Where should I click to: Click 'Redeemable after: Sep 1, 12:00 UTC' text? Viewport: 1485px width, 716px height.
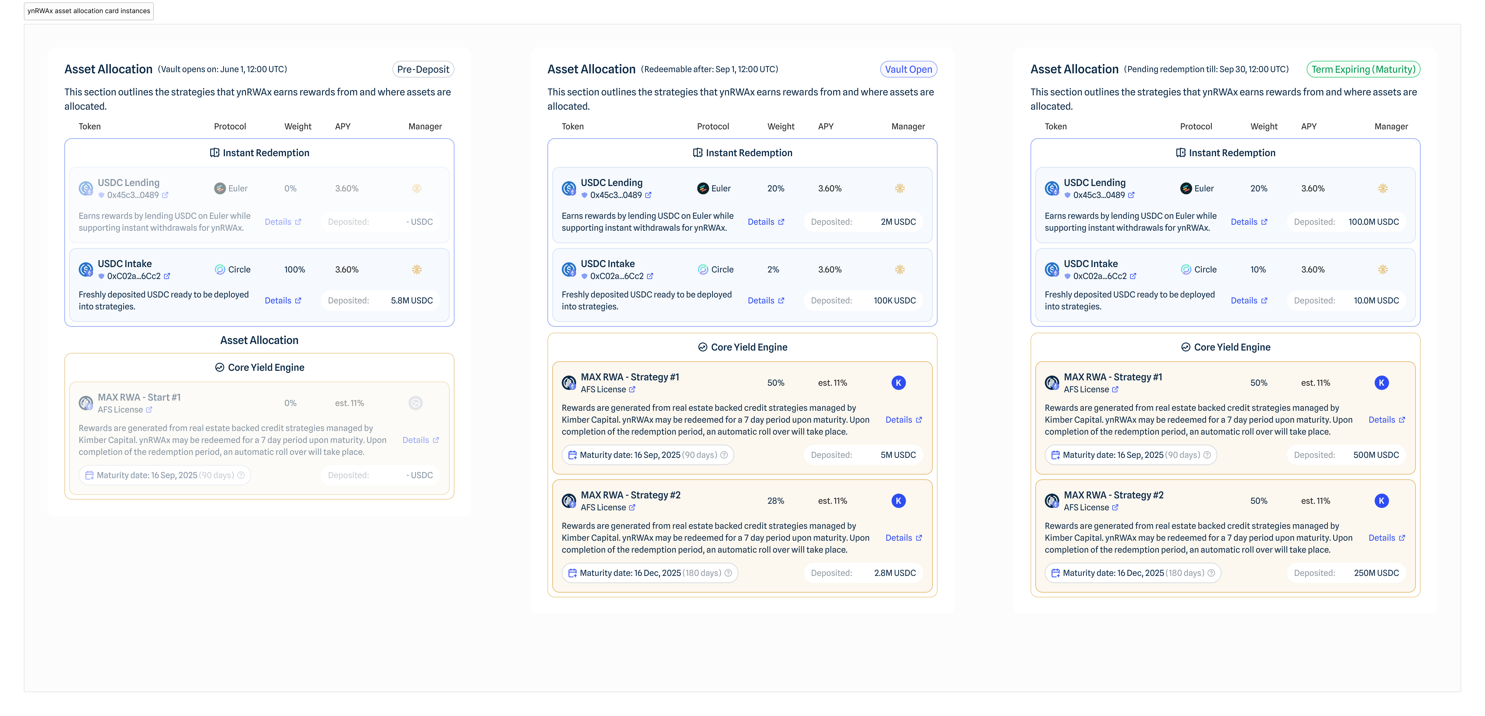click(709, 70)
